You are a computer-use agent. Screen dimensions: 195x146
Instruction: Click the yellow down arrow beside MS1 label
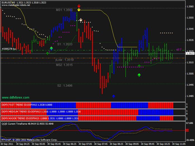pos(79,10)
